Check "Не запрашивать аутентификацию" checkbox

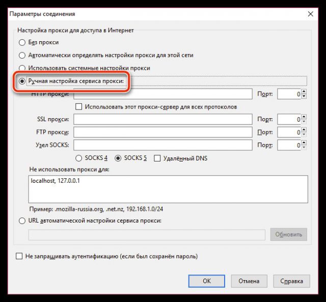tap(19, 256)
